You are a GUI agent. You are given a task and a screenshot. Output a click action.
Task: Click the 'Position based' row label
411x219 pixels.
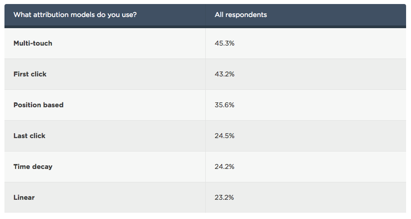(x=38, y=105)
